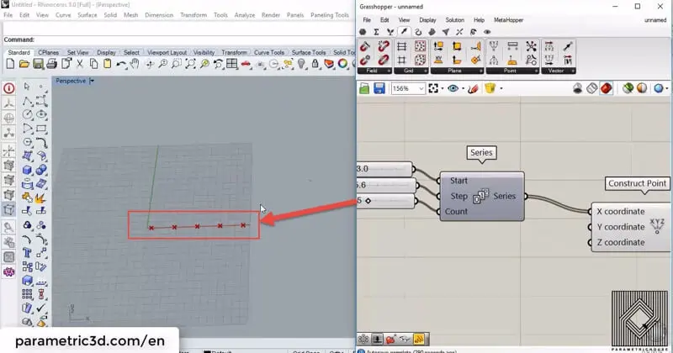673x353 pixels.
Task: Click the Open folder icon in Rhino toolbar
Action: click(x=24, y=64)
